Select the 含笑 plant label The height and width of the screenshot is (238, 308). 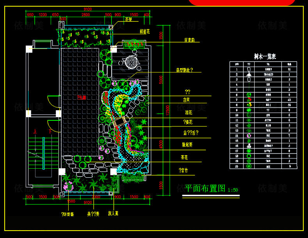187,100
